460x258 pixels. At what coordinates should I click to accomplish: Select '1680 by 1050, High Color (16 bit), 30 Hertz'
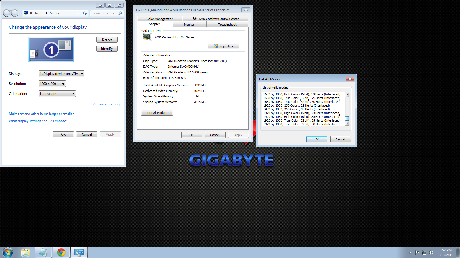pyautogui.click(x=302, y=94)
